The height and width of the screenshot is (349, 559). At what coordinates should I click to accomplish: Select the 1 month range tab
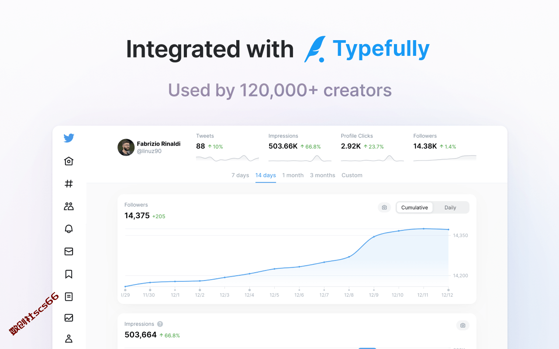point(293,175)
